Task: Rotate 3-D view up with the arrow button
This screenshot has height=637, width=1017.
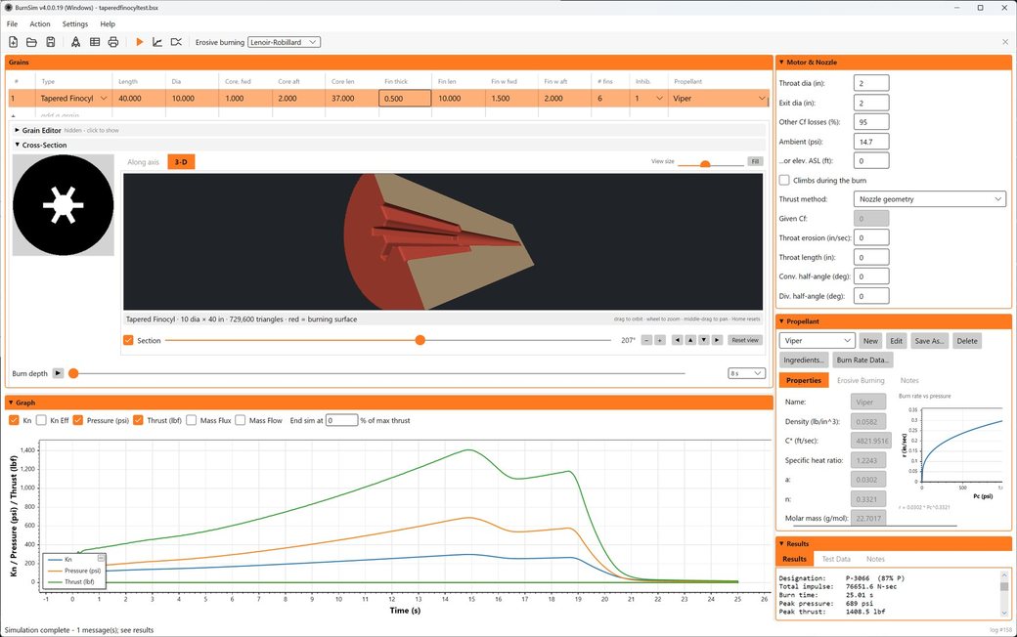Action: pos(690,340)
